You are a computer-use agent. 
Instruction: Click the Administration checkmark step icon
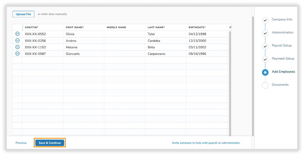[x=265, y=33]
